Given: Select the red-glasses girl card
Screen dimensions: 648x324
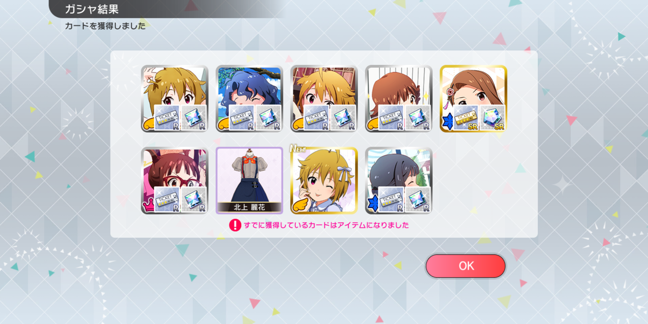Looking at the screenshot, I should tap(175, 180).
